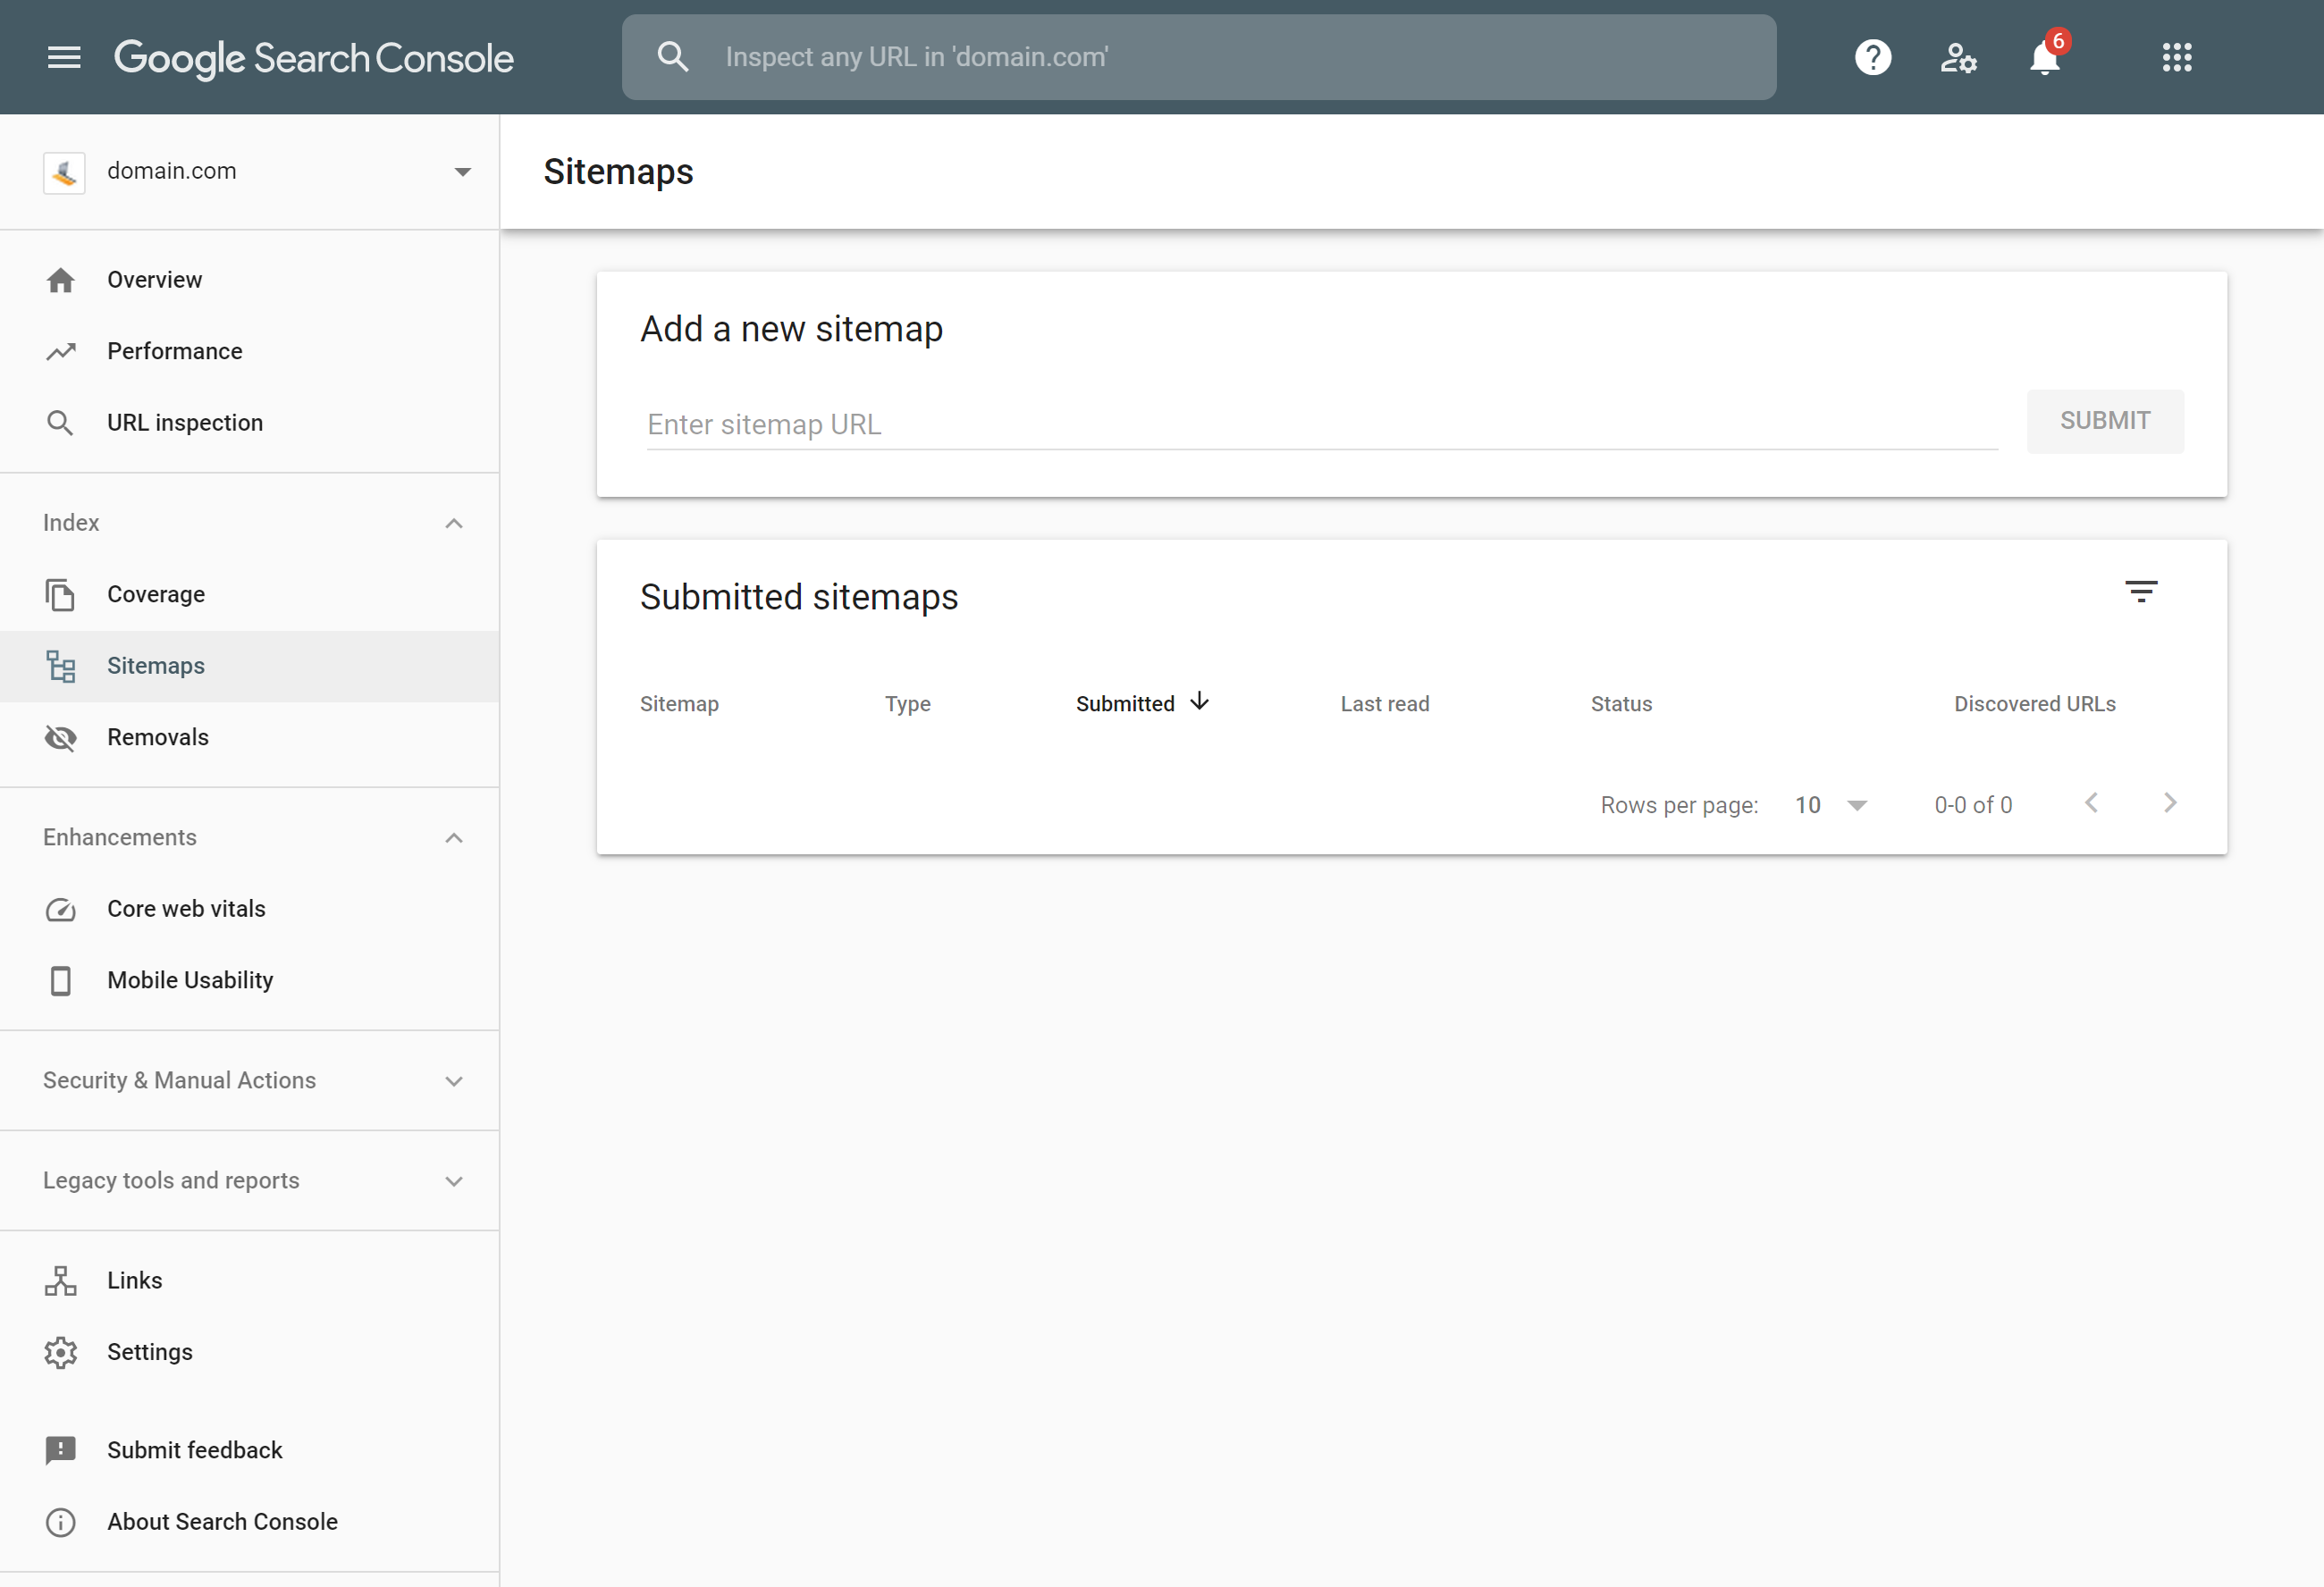Click the Core Web Vitals icon
Screen dimensions: 2324x1587
(58, 907)
